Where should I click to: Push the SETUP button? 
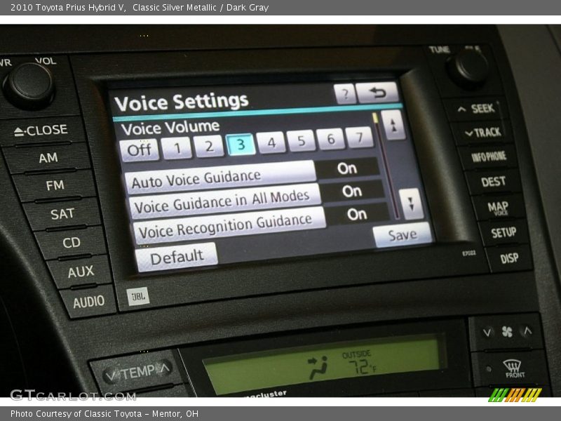point(503,233)
